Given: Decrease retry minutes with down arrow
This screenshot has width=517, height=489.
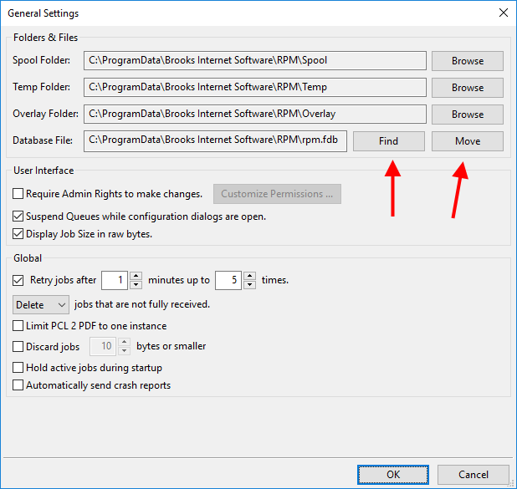Looking at the screenshot, I should pyautogui.click(x=136, y=285).
